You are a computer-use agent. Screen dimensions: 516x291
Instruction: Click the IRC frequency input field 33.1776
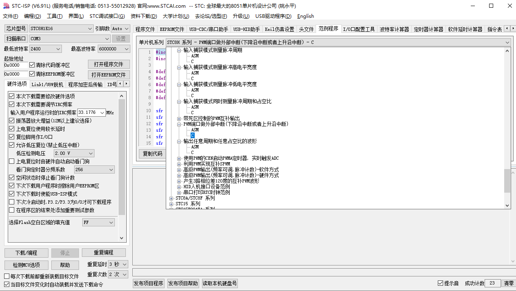(91, 113)
